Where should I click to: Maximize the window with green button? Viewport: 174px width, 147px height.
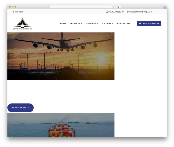tap(15, 7)
